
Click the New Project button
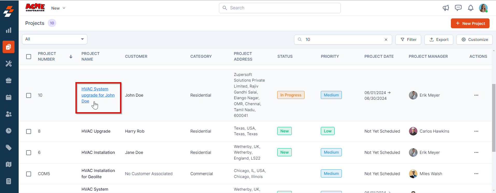coord(470,23)
